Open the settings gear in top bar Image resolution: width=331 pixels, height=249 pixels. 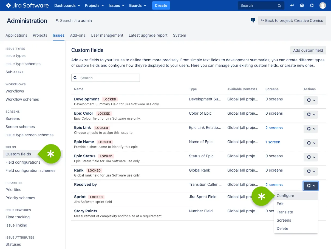(312, 5)
